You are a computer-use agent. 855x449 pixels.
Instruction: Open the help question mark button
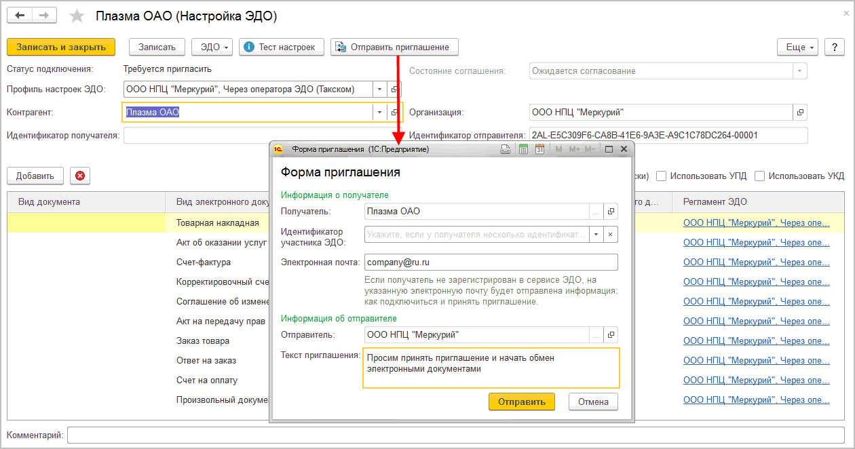pos(834,47)
